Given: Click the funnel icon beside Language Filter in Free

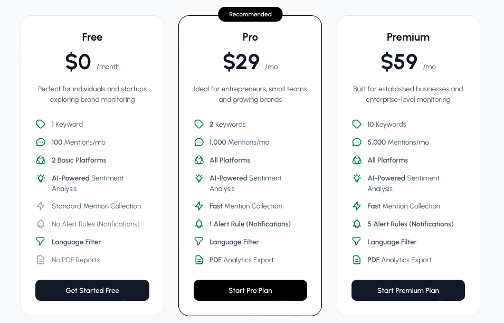Looking at the screenshot, I should pyautogui.click(x=41, y=242).
